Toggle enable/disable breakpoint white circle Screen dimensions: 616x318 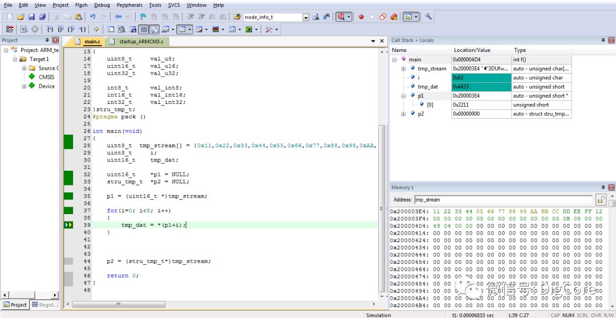[x=372, y=17]
